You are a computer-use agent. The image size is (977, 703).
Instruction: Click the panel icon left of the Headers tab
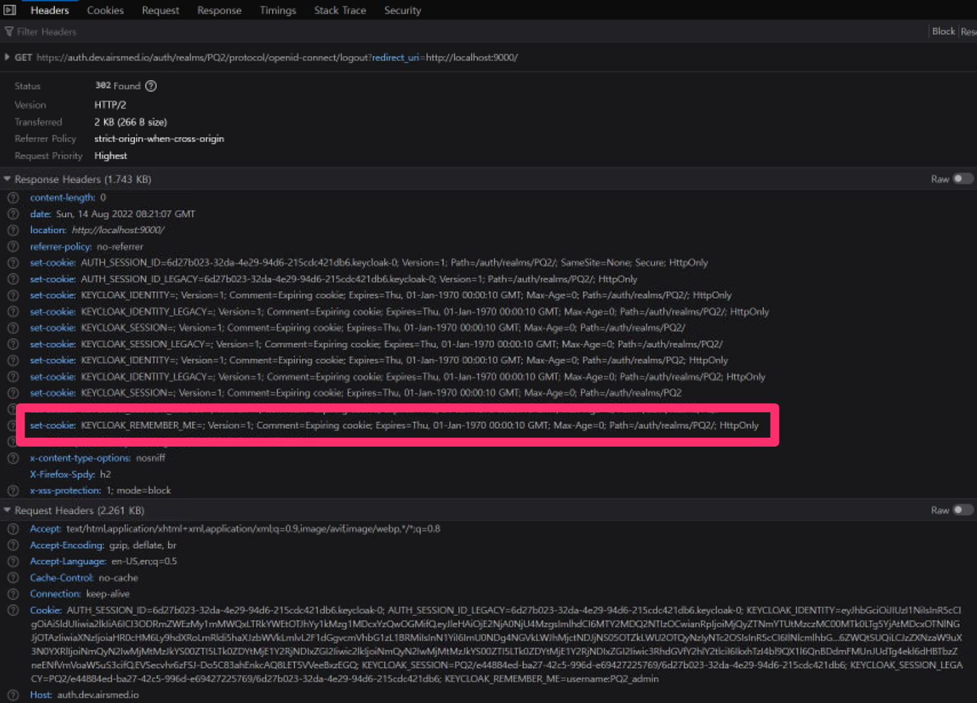tap(9, 10)
